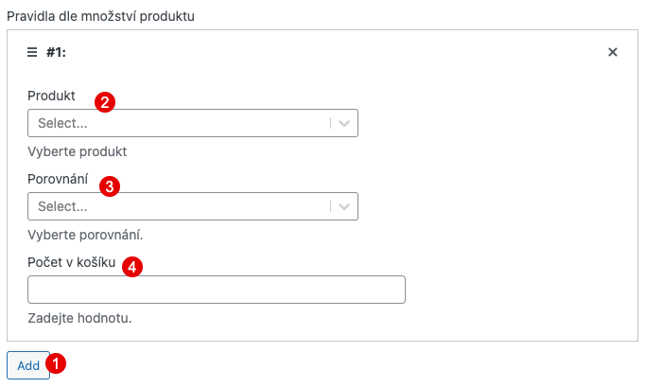Open the Produkt select field

pyautogui.click(x=193, y=123)
